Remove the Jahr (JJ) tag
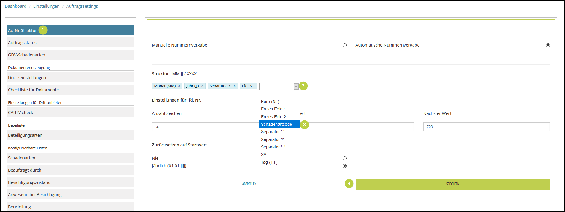 coord(202,86)
